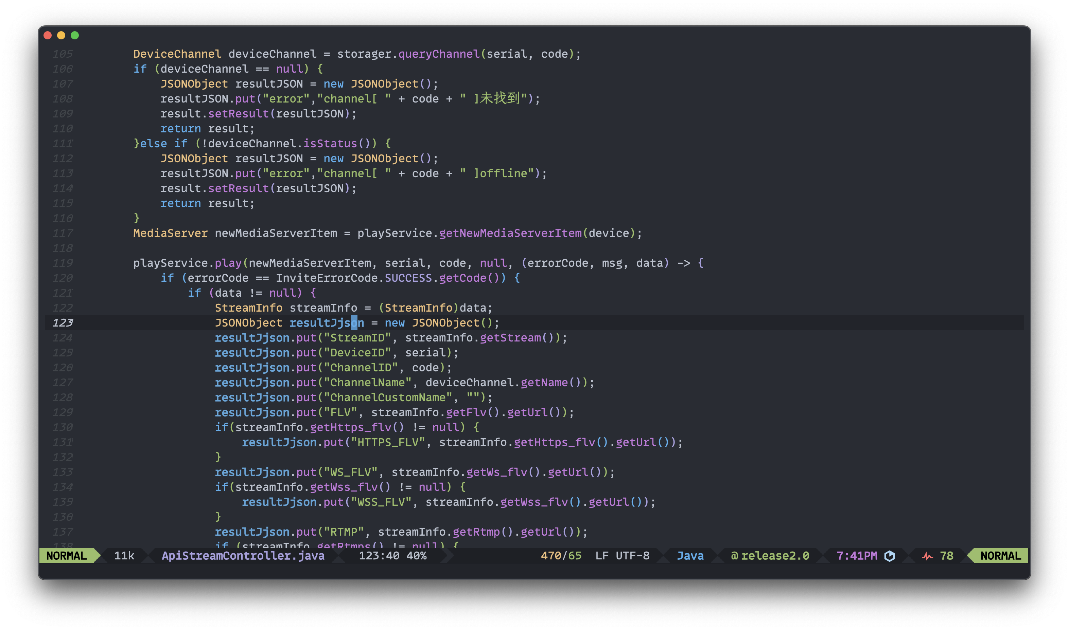Image resolution: width=1069 pixels, height=630 pixels.
Task: Click the 7:41PM time entry
Action: tap(857, 556)
